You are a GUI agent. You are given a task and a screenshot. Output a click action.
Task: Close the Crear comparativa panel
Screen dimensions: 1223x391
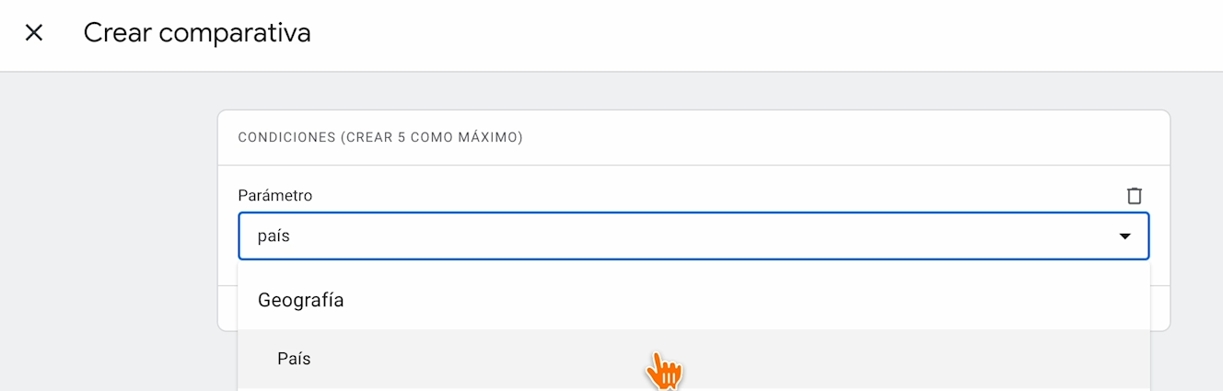(x=34, y=33)
